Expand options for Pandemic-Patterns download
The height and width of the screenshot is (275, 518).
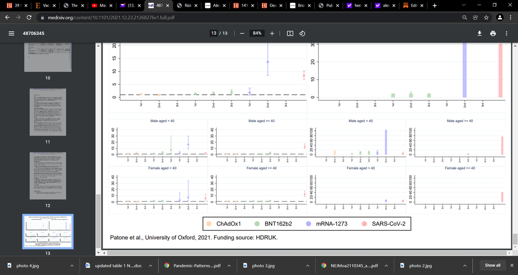(x=229, y=266)
